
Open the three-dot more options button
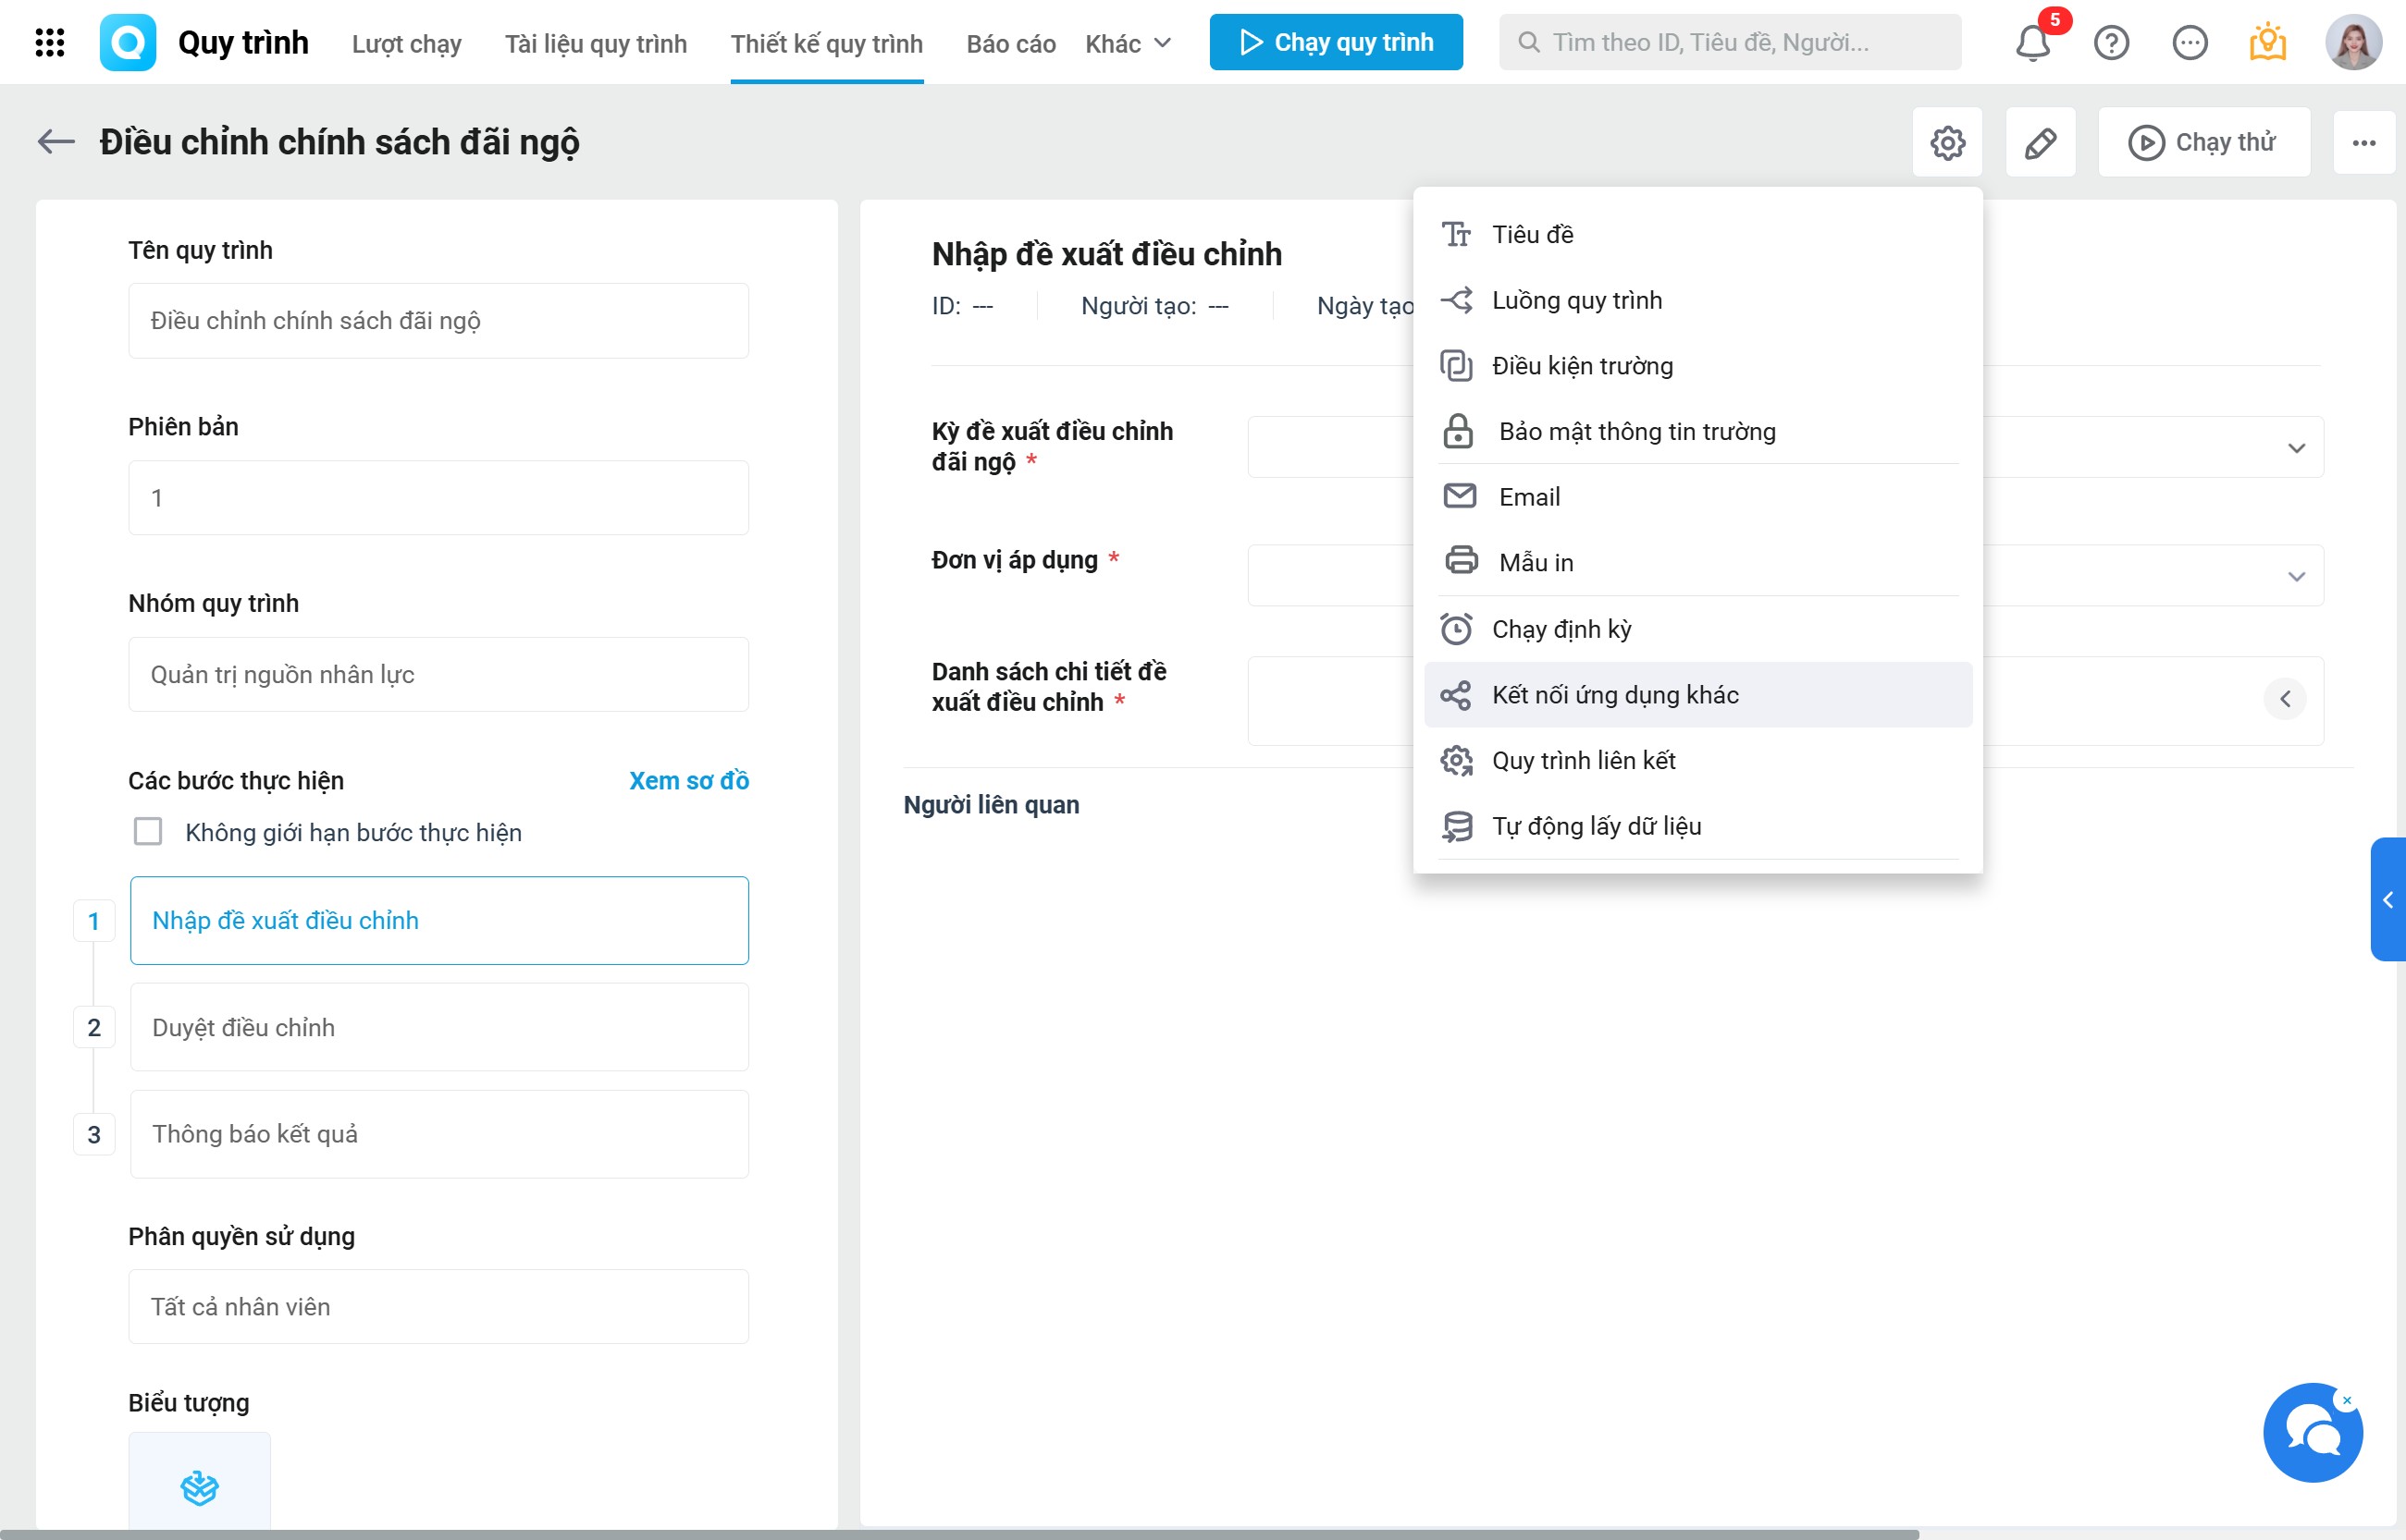pyautogui.click(x=2363, y=143)
